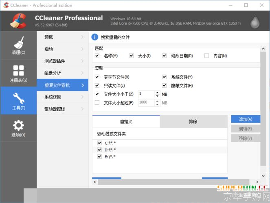Open the 清理(C) cleaner section
Screen dimensions: 270x203
point(18,45)
